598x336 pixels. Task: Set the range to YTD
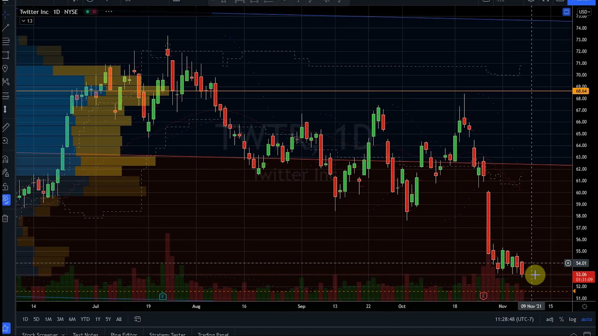85,319
